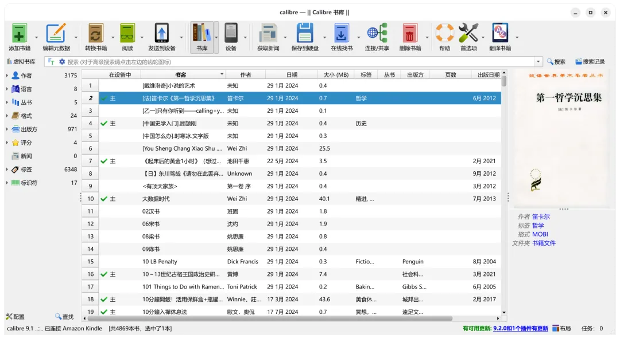Click the Add books icon
The width and height of the screenshot is (620, 339).
[19, 33]
